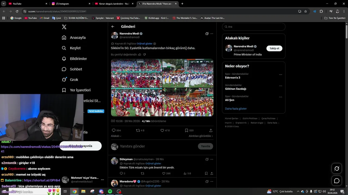Click the address bar URL
Viewport: 348px width, 195px height.
click(x=57, y=11)
